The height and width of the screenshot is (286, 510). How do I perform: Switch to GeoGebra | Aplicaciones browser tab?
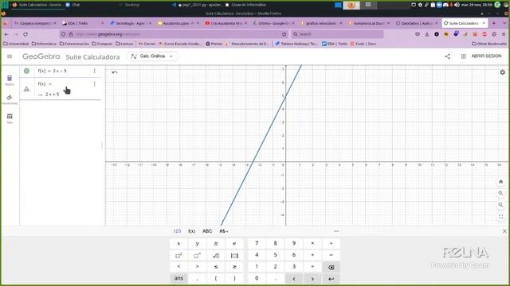[417, 23]
